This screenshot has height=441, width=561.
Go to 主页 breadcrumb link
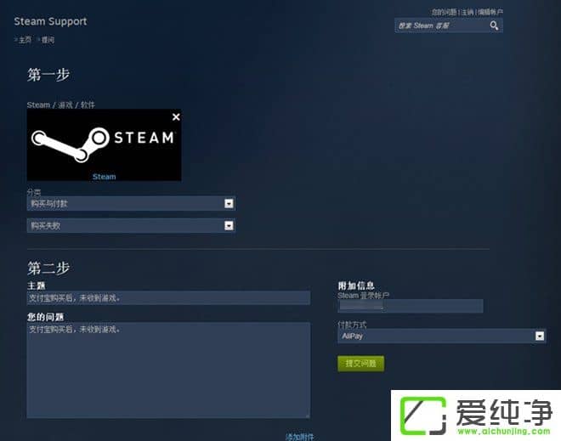[25, 40]
